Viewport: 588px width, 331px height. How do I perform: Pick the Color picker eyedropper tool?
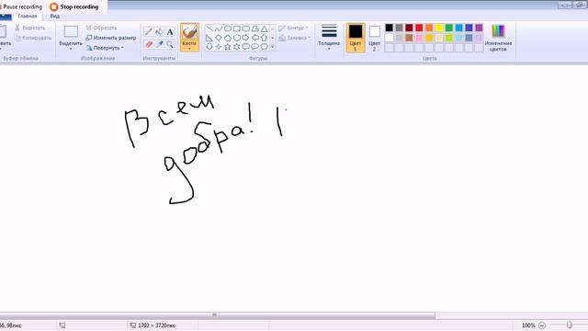tap(159, 44)
